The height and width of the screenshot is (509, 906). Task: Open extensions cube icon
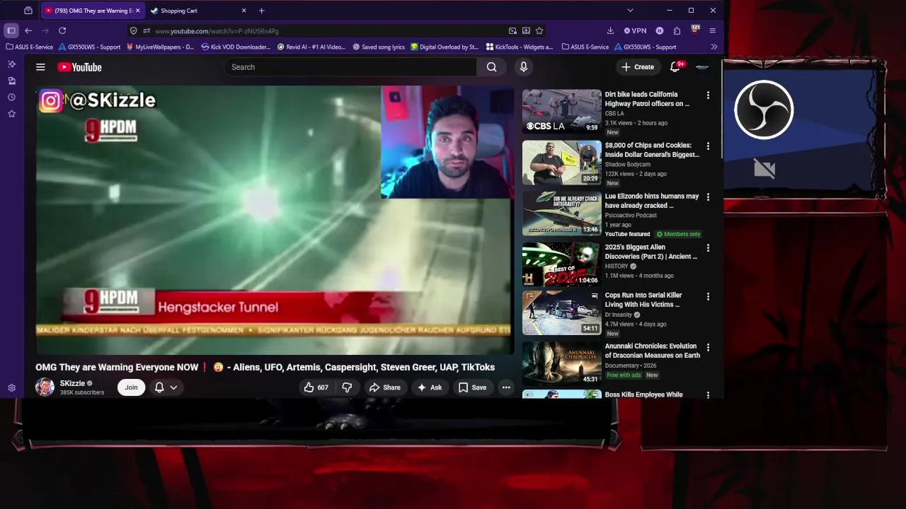click(677, 30)
